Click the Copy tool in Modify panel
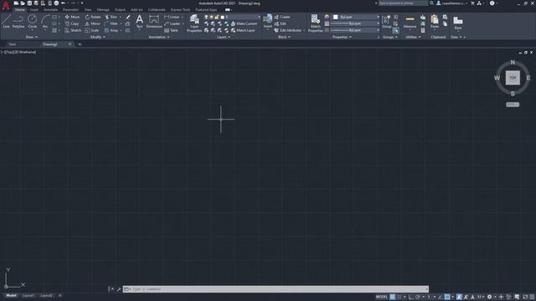Image resolution: width=536 pixels, height=301 pixels. tap(72, 23)
